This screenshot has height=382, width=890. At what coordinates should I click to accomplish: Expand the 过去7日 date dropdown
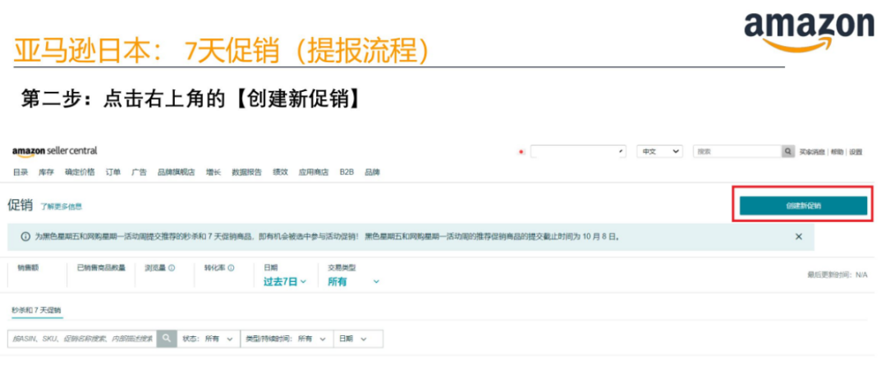coord(285,282)
